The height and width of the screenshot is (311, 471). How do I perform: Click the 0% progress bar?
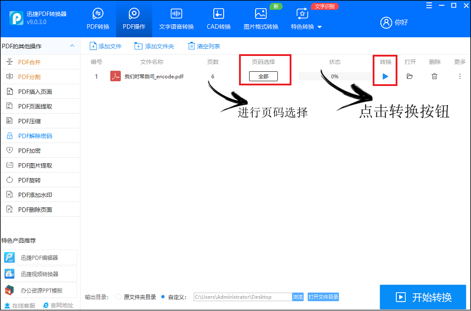coord(334,77)
